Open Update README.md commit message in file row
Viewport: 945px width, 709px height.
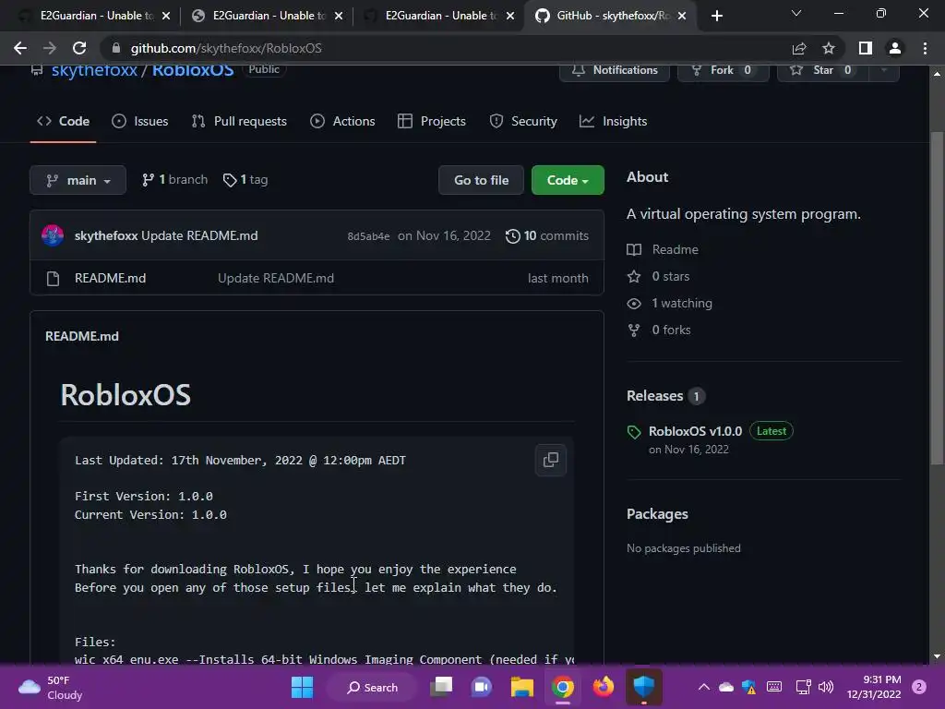coord(276,278)
